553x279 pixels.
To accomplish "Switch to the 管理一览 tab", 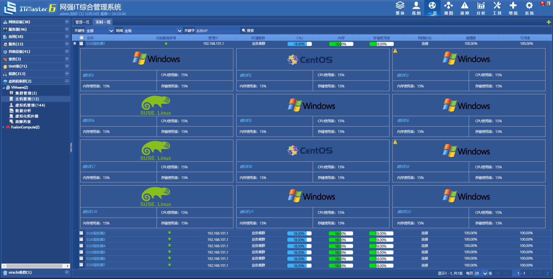I will (x=82, y=22).
